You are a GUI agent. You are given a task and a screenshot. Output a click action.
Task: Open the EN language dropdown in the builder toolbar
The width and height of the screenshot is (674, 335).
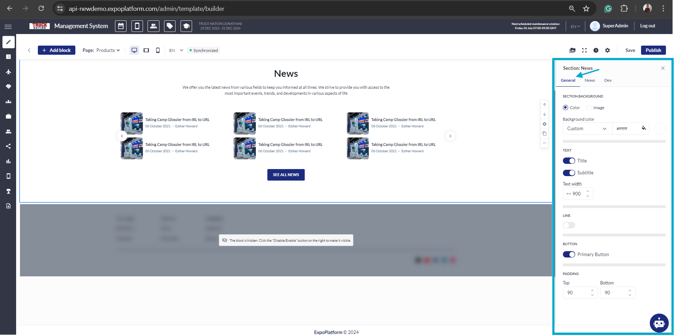[176, 51]
